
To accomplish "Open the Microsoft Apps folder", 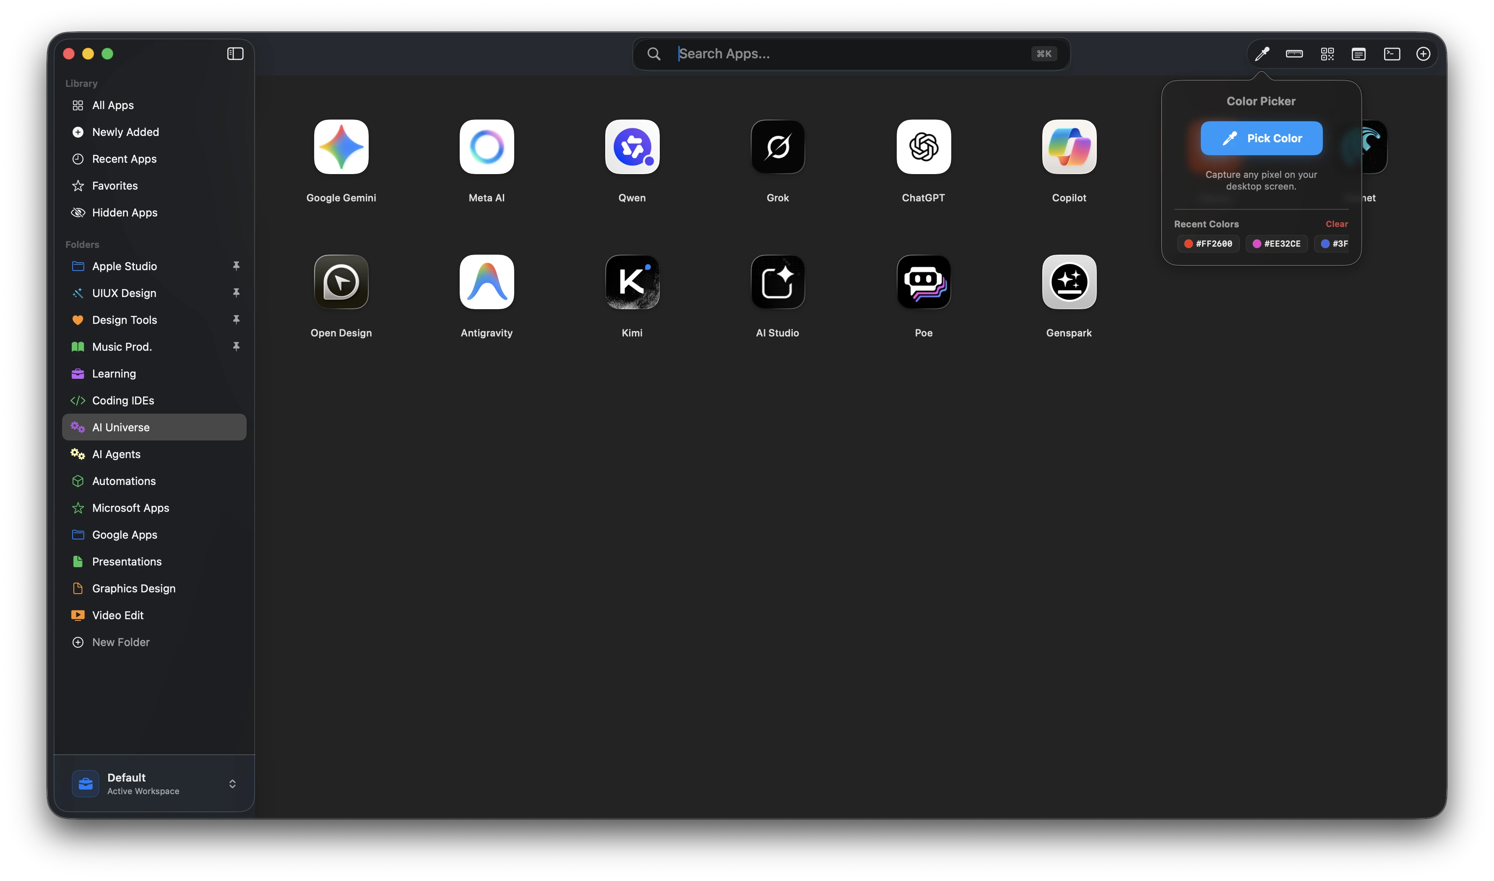I will (154, 508).
